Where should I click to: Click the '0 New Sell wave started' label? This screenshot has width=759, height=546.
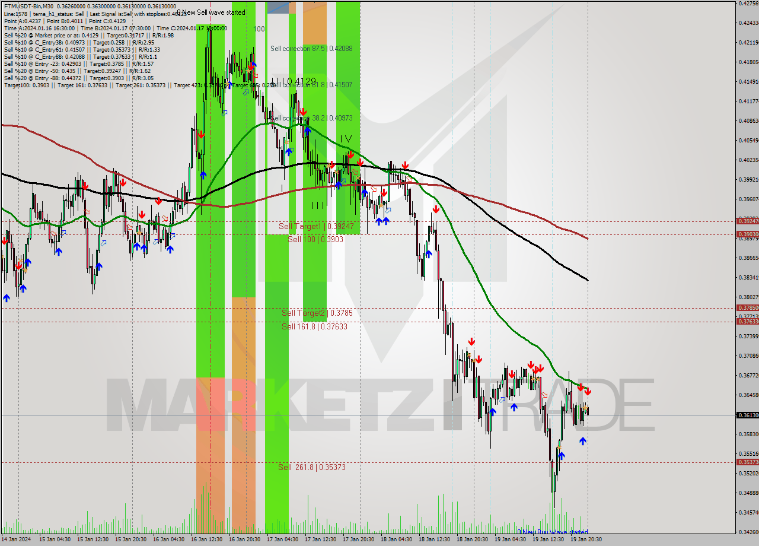[211, 12]
